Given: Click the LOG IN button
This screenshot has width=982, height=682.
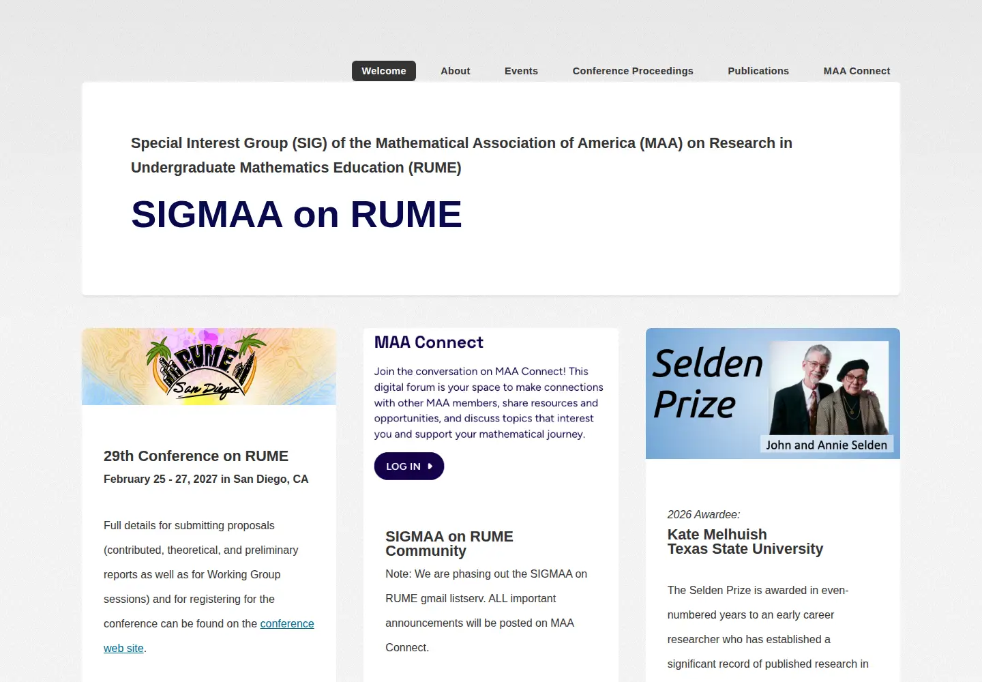Looking at the screenshot, I should (409, 466).
